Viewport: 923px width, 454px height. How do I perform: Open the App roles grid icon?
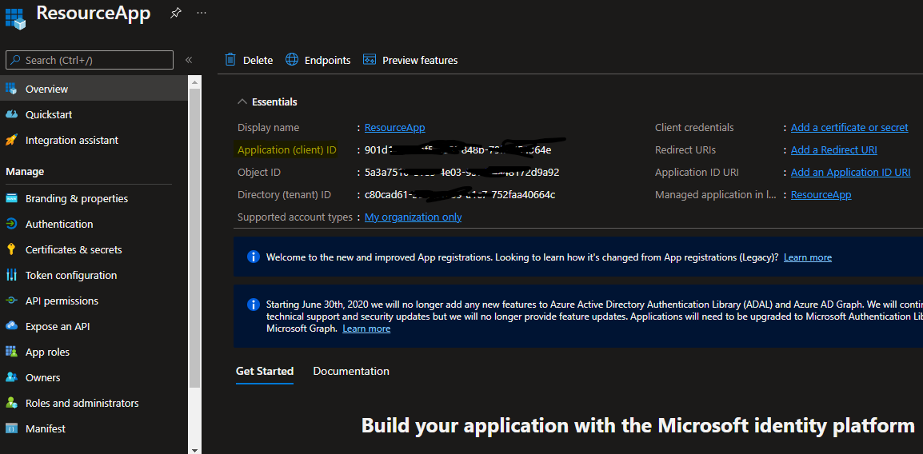[x=11, y=352]
